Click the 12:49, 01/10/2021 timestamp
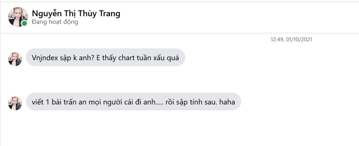Viewport: 359px width, 146px height. coord(291,40)
